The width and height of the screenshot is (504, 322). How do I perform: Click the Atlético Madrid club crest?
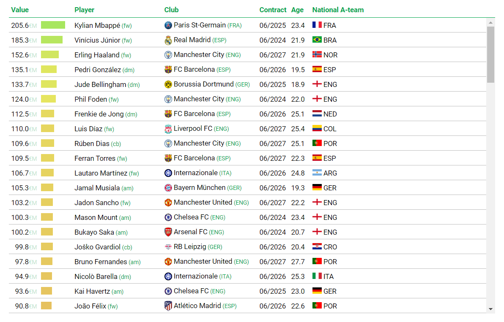point(168,306)
